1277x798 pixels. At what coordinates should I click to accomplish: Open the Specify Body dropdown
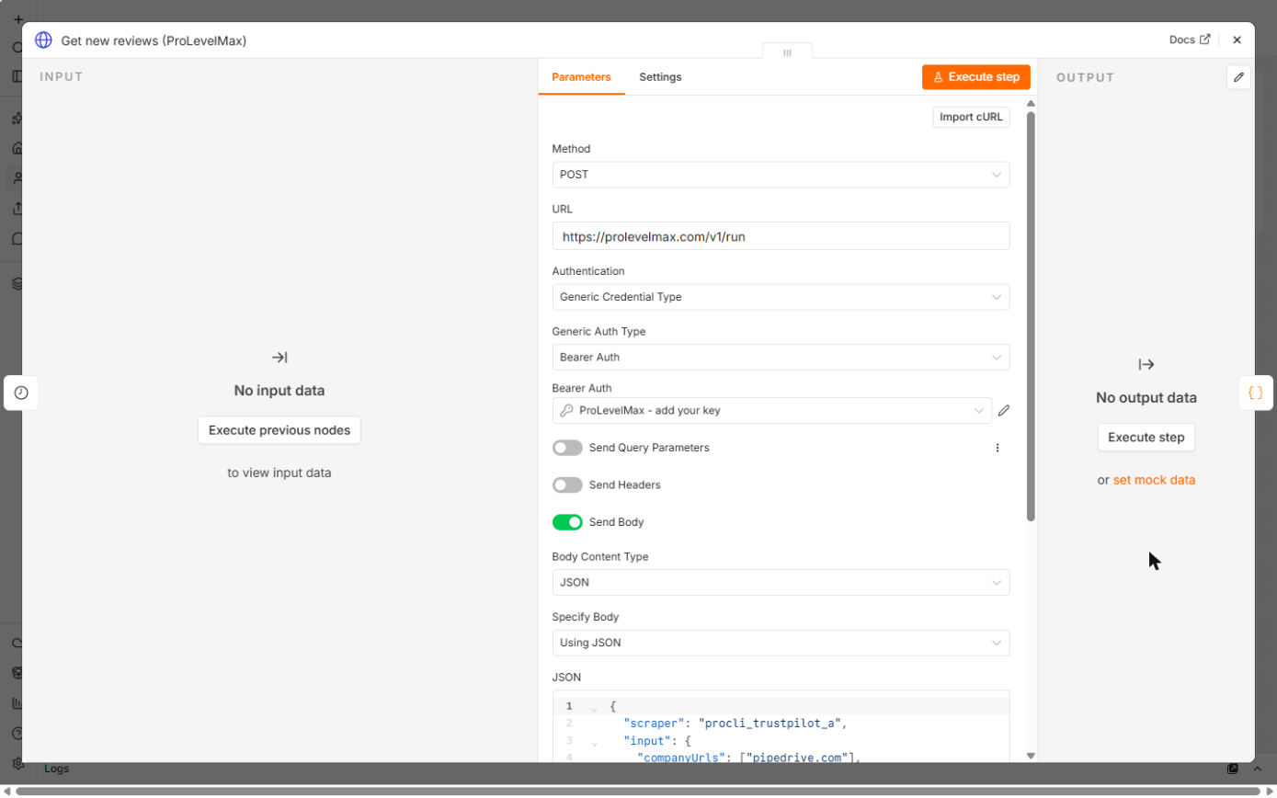click(x=781, y=643)
